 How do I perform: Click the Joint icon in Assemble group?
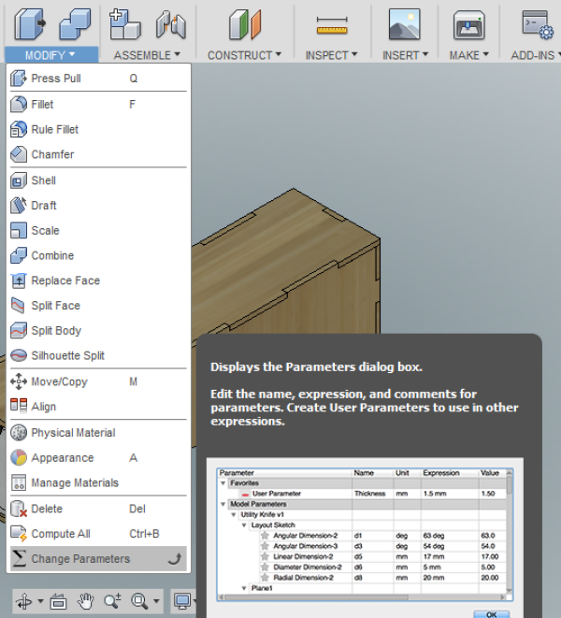(x=169, y=24)
